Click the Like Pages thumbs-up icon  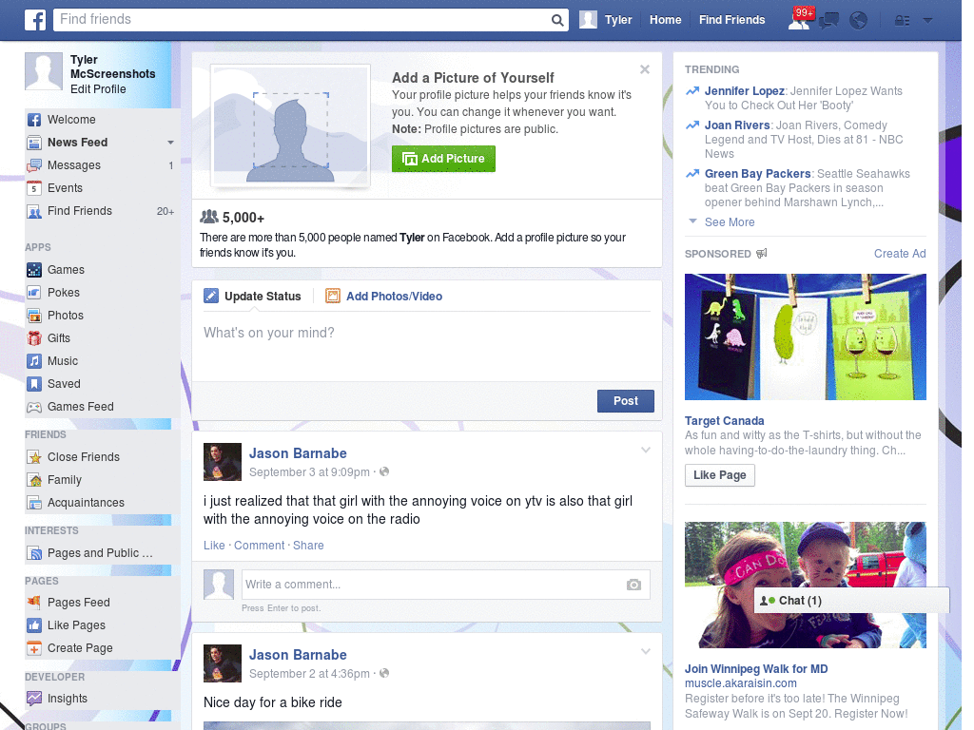point(34,625)
